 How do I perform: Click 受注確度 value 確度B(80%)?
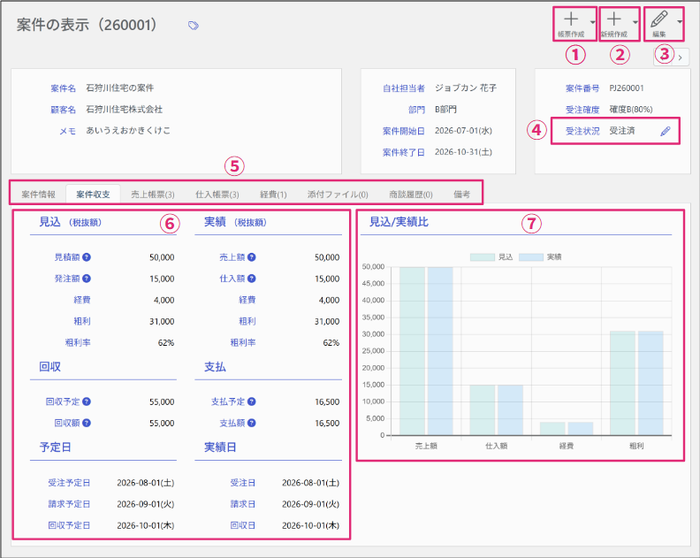(x=631, y=110)
